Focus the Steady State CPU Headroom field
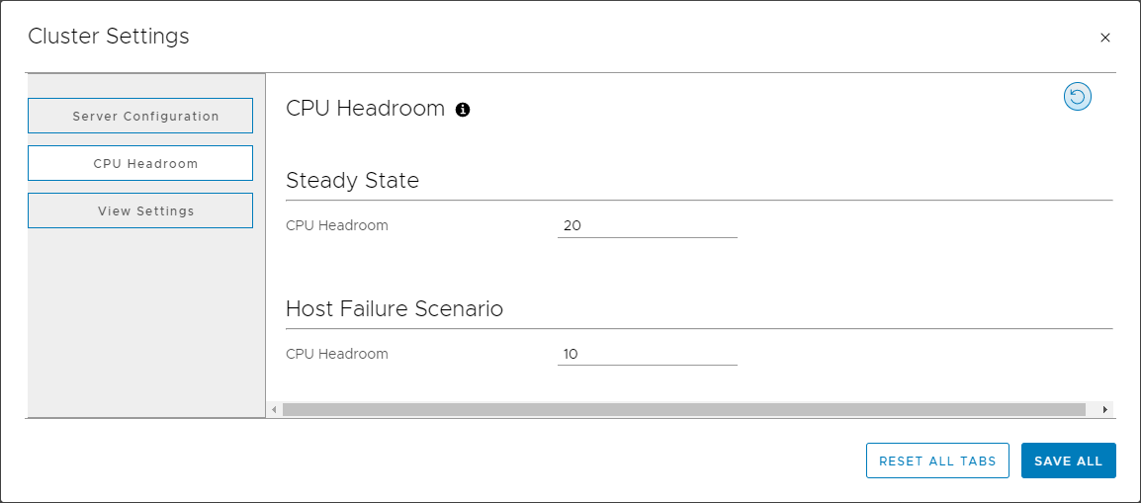1141x503 pixels. coord(647,225)
